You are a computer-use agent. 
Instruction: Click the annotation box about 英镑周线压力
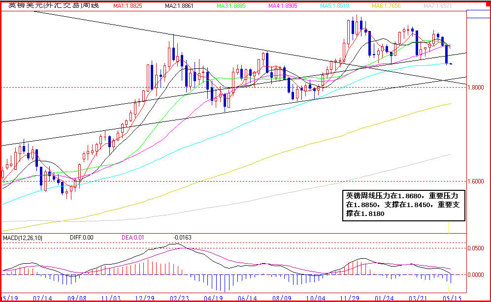pyautogui.click(x=404, y=206)
